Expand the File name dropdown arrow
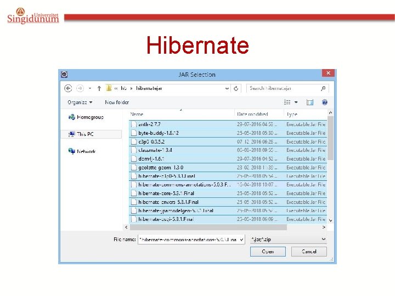 241,240
